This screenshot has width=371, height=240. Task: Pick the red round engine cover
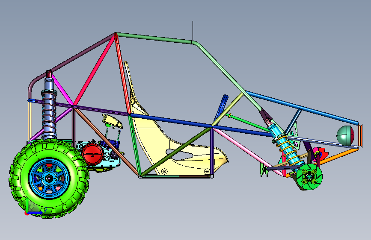pyautogui.click(x=93, y=154)
